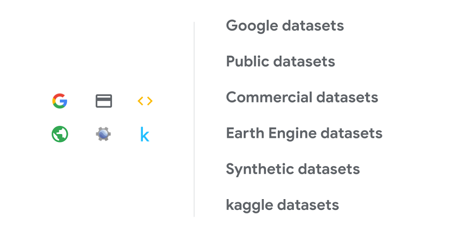Choose the Commercial datasets heading
Viewport: 465px width, 232px height.
click(x=302, y=97)
